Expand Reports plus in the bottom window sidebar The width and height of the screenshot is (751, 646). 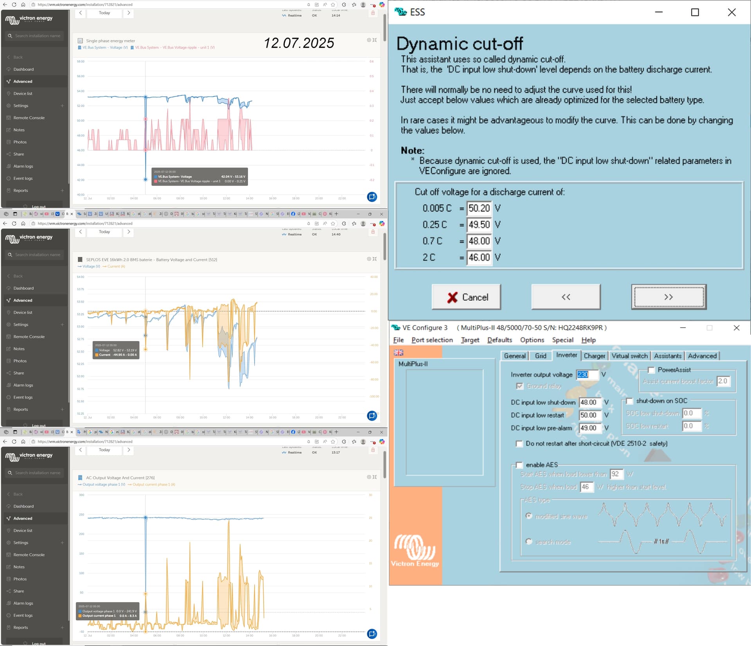[62, 628]
